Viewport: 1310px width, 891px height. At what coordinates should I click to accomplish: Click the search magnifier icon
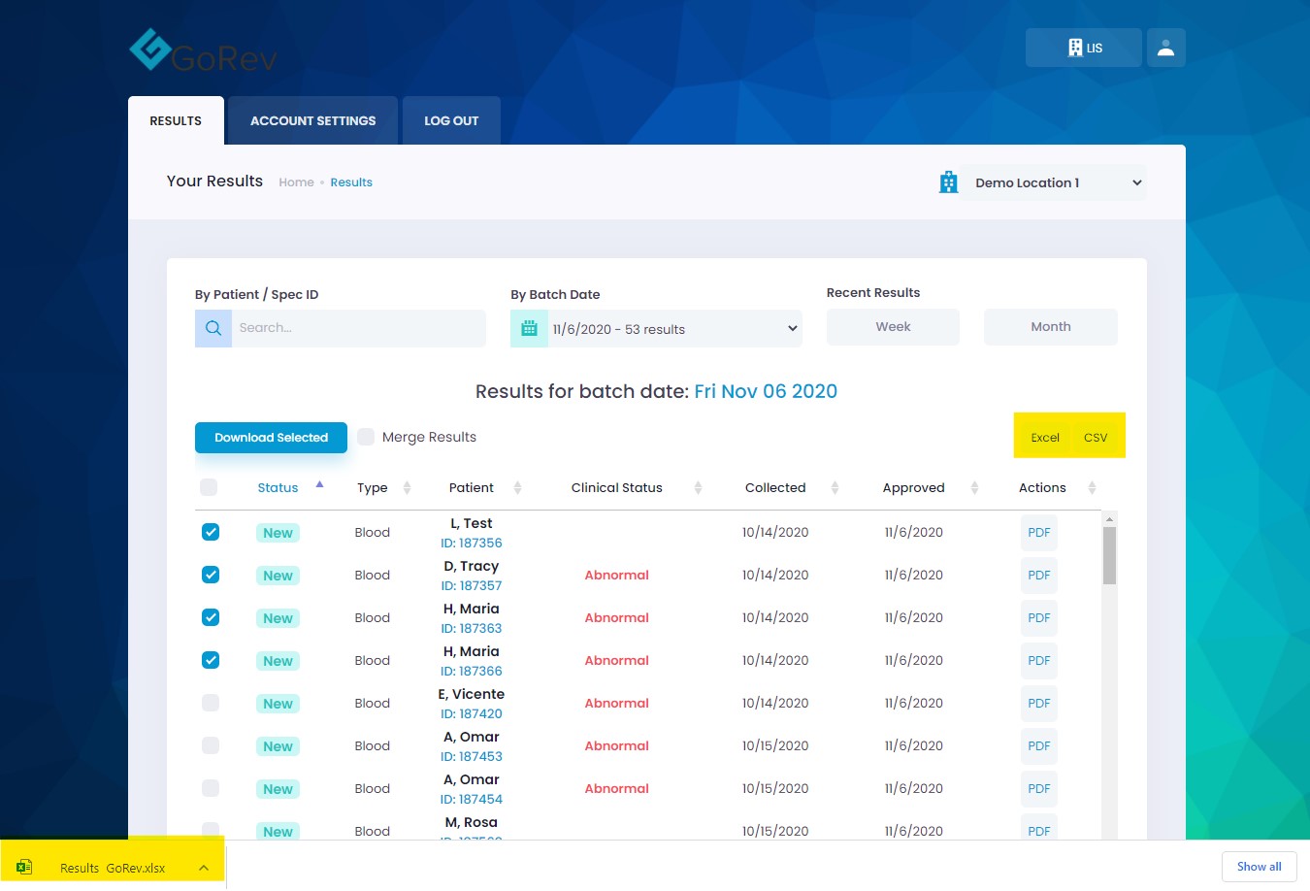click(x=213, y=328)
